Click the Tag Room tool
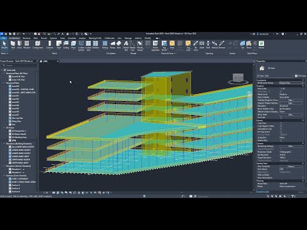307x230 pixels. pos(164,46)
